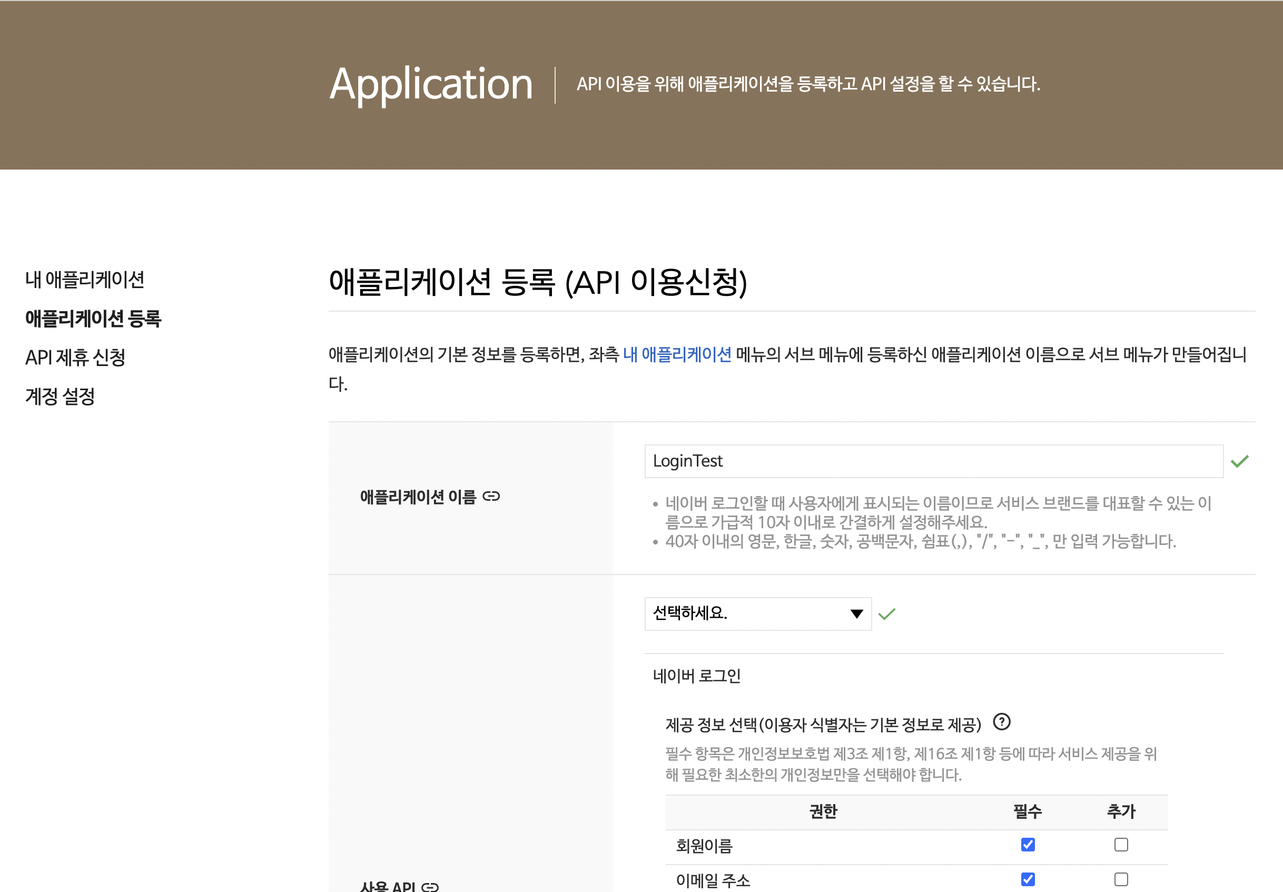Click LoginTest application name input field

click(933, 461)
